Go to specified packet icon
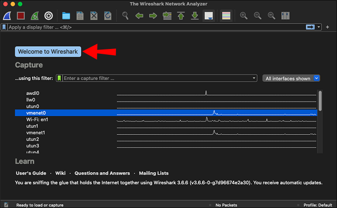Screen dimensions: 337x208 point(167,16)
